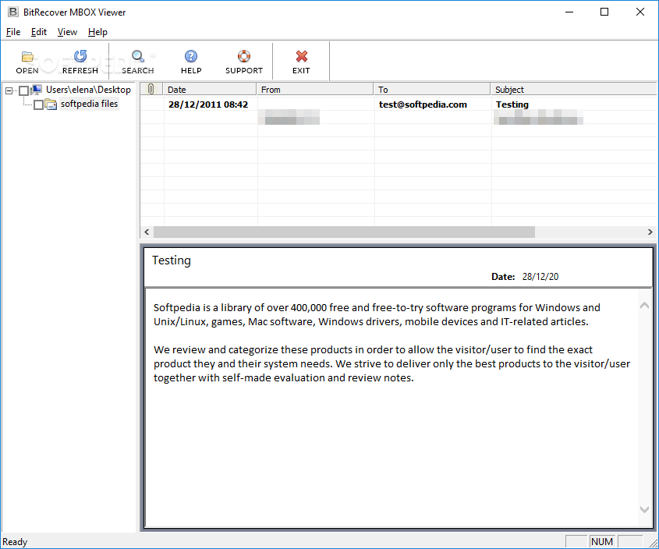659x549 pixels.
Task: Open the File menu
Action: [x=13, y=32]
